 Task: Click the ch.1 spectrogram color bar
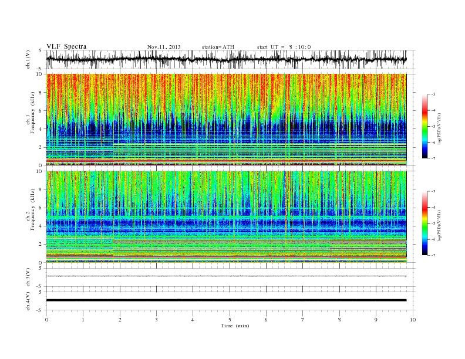[424, 126]
